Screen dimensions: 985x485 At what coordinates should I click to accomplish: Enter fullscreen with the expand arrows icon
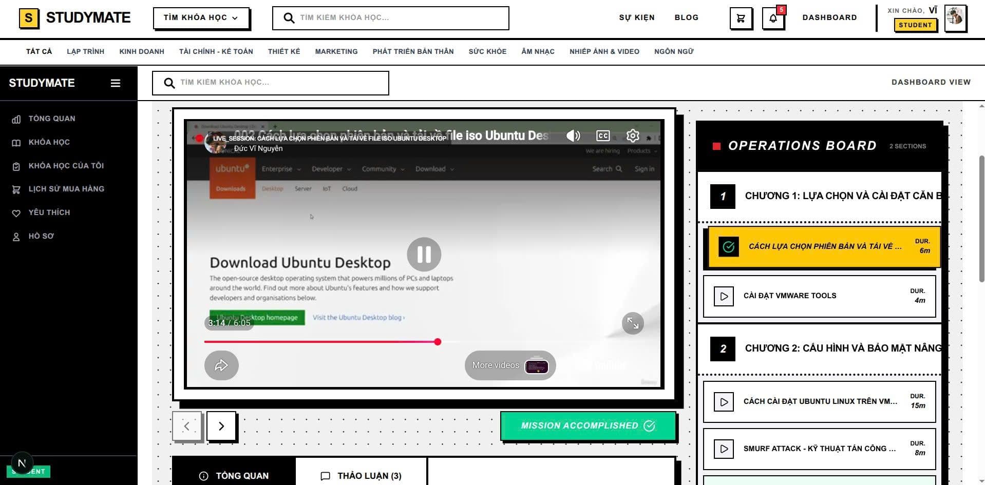point(633,323)
